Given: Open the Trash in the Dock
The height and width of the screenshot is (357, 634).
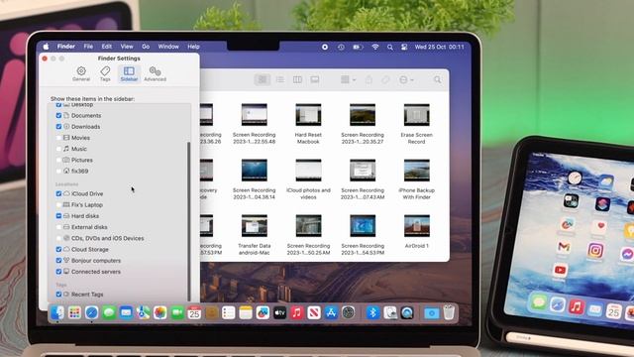Looking at the screenshot, I should pyautogui.click(x=449, y=312).
